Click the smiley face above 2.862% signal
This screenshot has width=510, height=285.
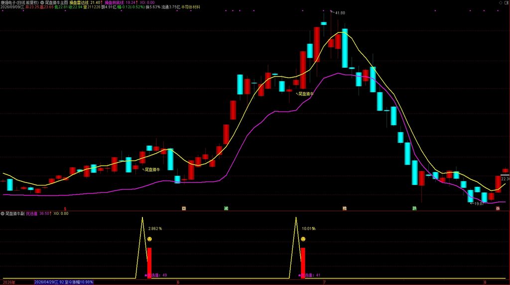tap(149, 239)
